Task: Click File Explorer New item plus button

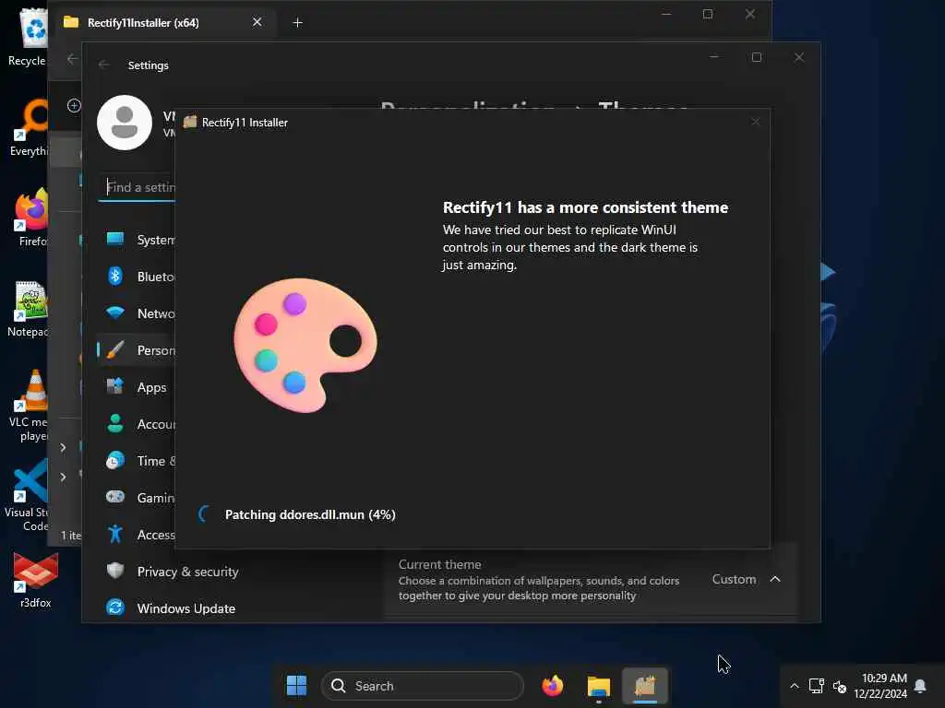Action: [74, 105]
